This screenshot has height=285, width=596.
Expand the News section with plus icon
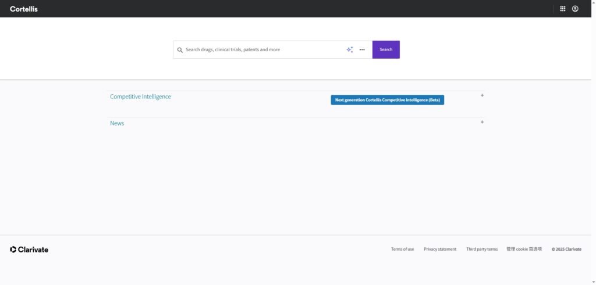(x=482, y=122)
